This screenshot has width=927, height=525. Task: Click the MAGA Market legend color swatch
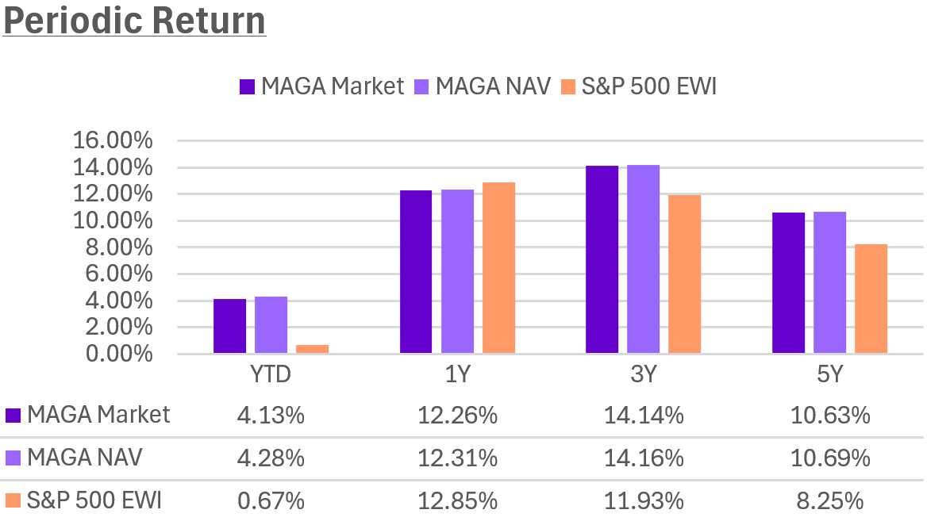247,86
